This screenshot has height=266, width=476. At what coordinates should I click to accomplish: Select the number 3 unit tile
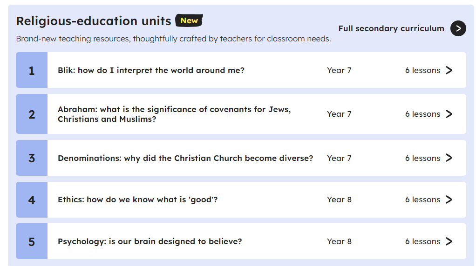[x=32, y=158]
